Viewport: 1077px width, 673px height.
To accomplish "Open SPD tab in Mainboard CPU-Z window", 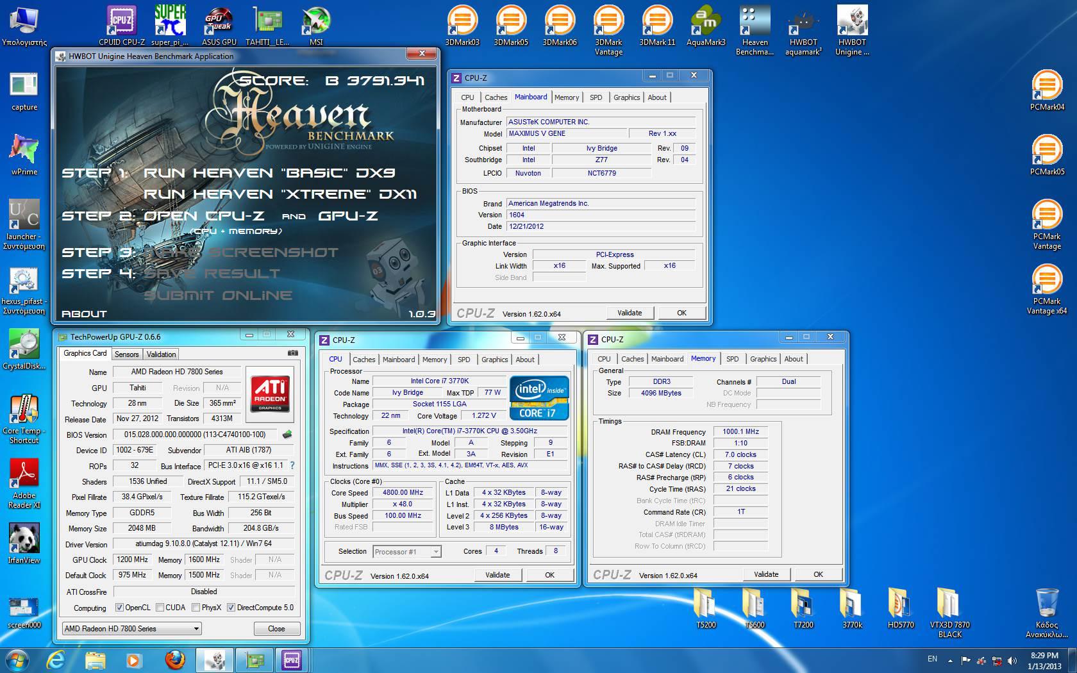I will (x=596, y=97).
